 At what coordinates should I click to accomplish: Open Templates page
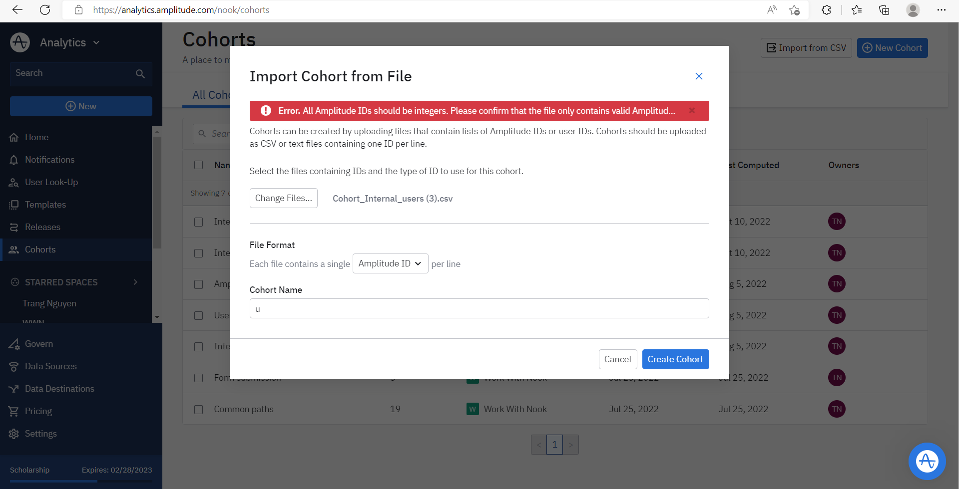pyautogui.click(x=45, y=205)
